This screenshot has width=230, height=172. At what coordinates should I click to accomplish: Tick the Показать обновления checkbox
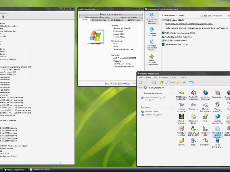pyautogui.click(x=202, y=16)
